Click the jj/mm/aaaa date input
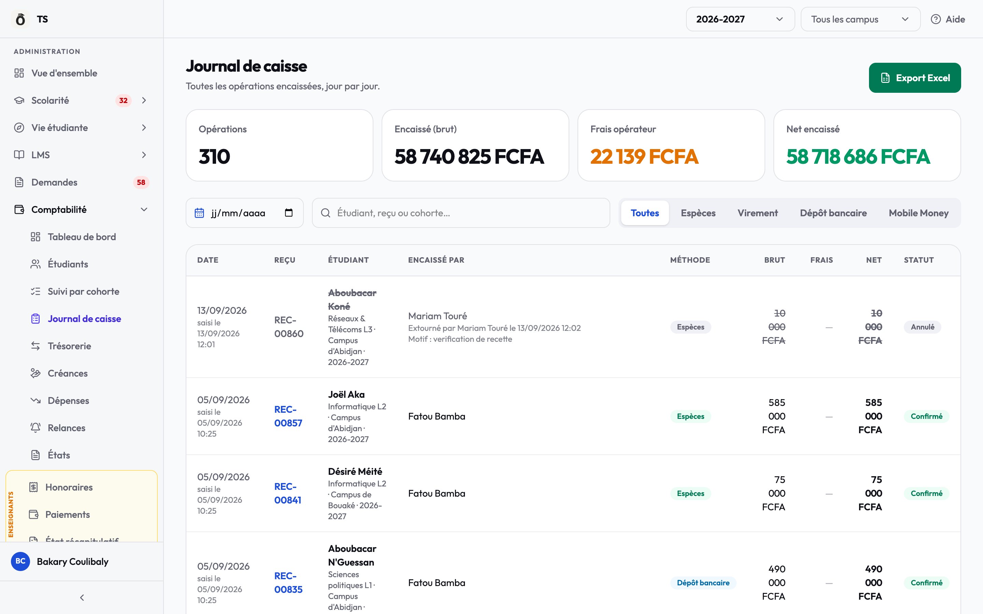The image size is (983, 614). pos(244,213)
